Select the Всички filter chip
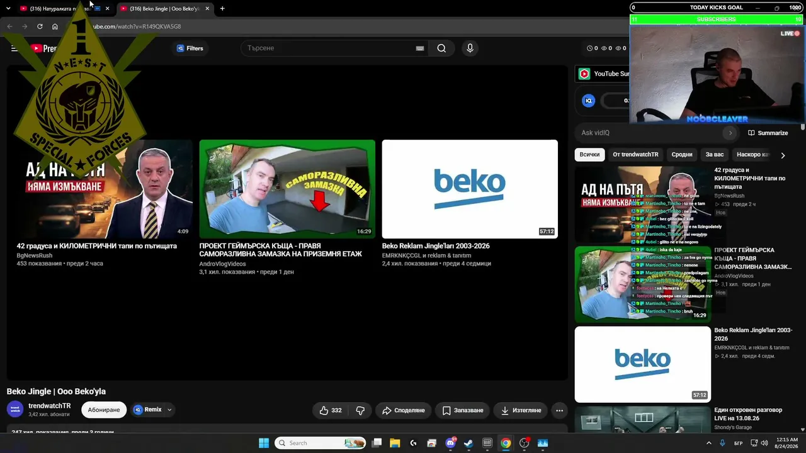The height and width of the screenshot is (453, 806). click(x=589, y=155)
